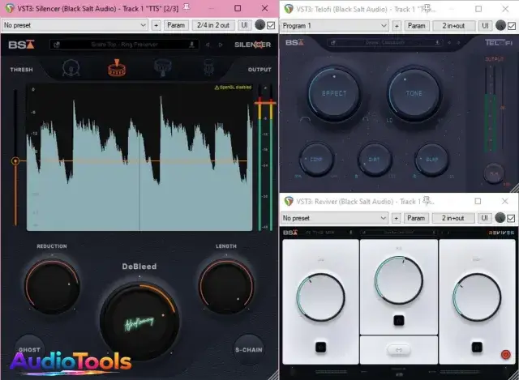Go to next preset in Silencer
The image size is (519, 380).
[221, 45]
